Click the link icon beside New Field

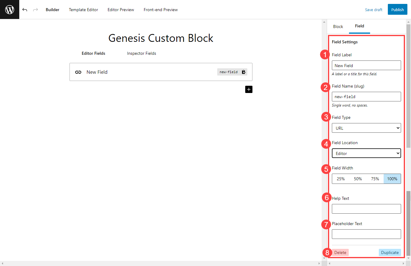(78, 72)
